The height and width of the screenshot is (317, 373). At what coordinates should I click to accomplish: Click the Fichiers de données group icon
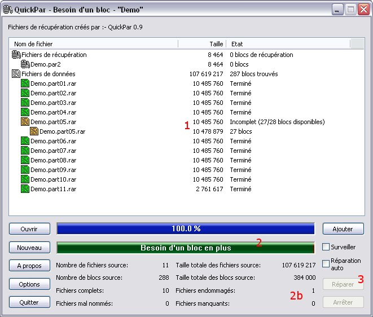(x=16, y=74)
